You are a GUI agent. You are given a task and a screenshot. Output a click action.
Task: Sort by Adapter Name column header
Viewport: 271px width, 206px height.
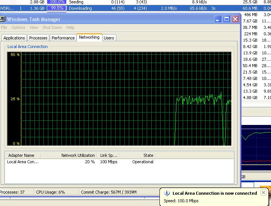click(x=23, y=155)
